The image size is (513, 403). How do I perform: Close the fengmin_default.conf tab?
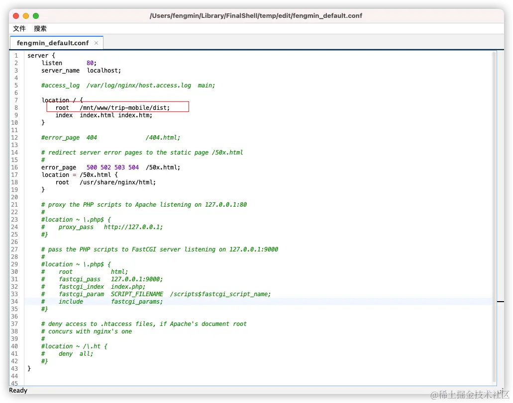(x=96, y=43)
